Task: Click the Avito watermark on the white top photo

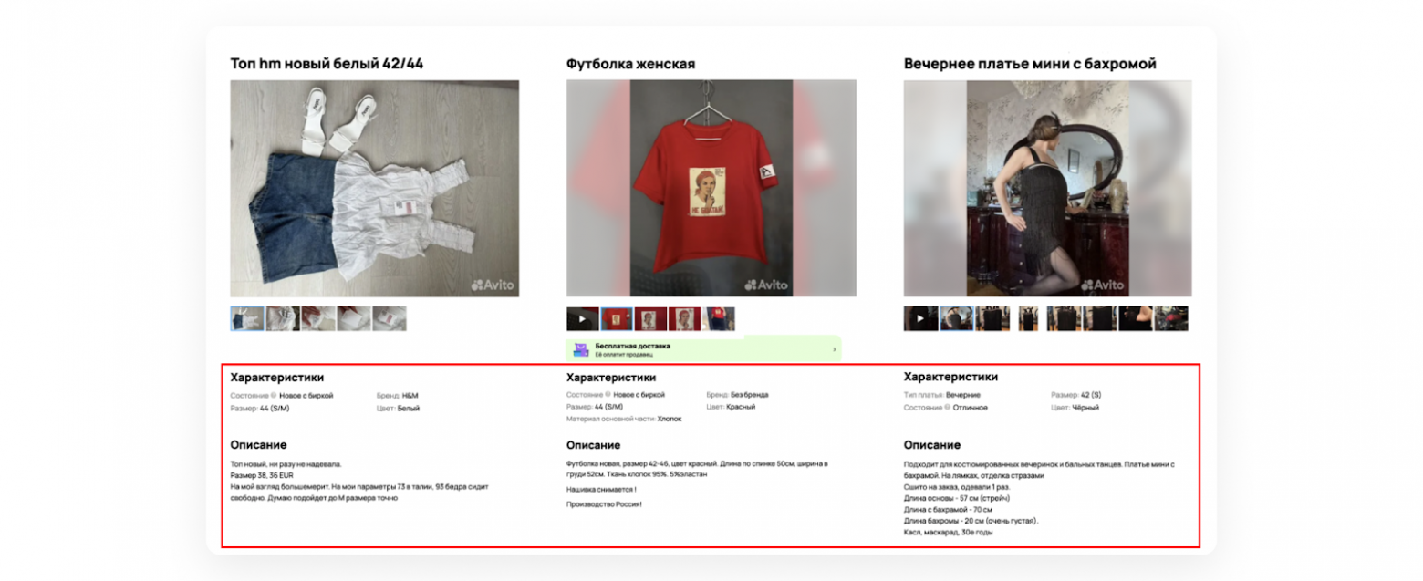Action: coord(492,285)
